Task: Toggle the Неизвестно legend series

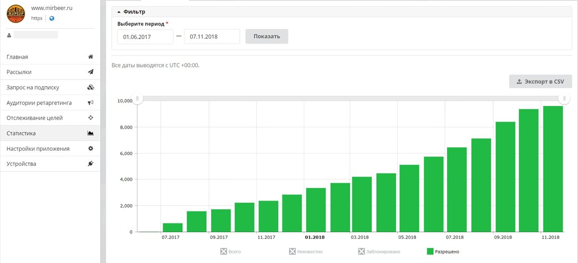Action: pyautogui.click(x=306, y=251)
